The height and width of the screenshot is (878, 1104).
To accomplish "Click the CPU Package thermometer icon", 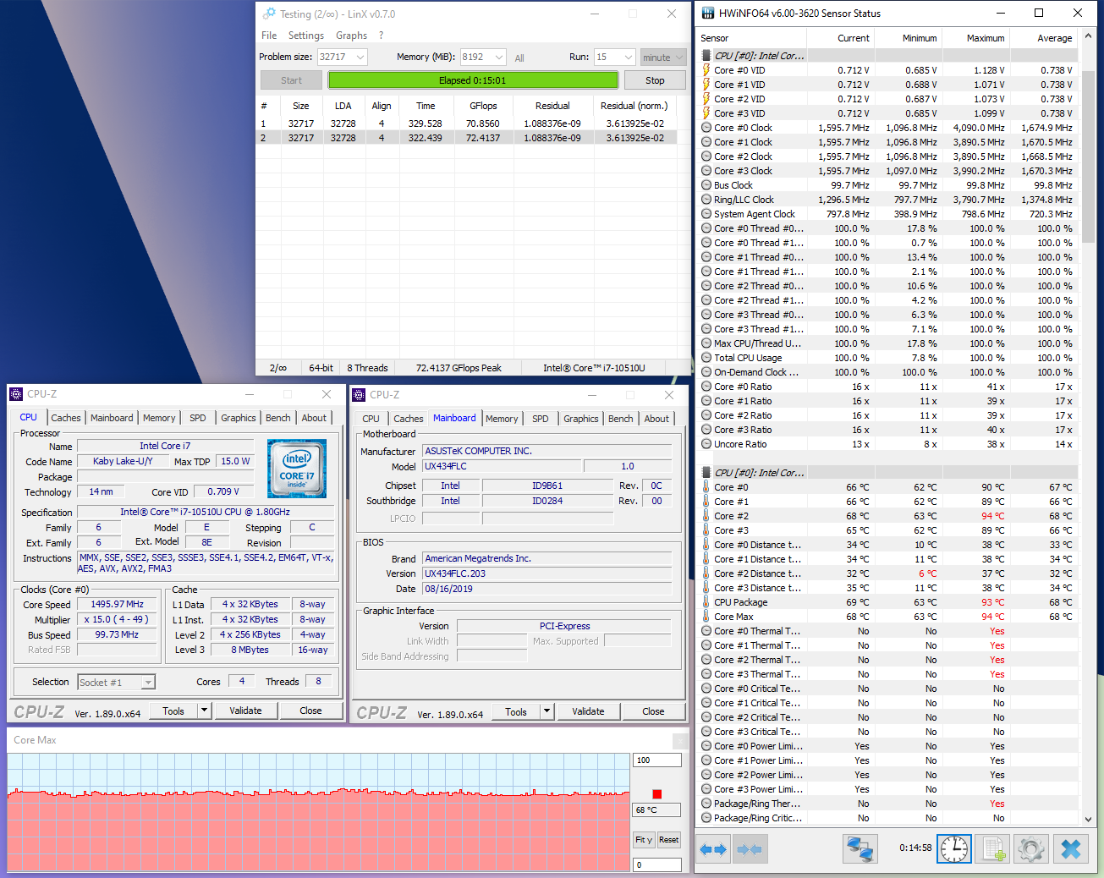I will pyautogui.click(x=706, y=602).
